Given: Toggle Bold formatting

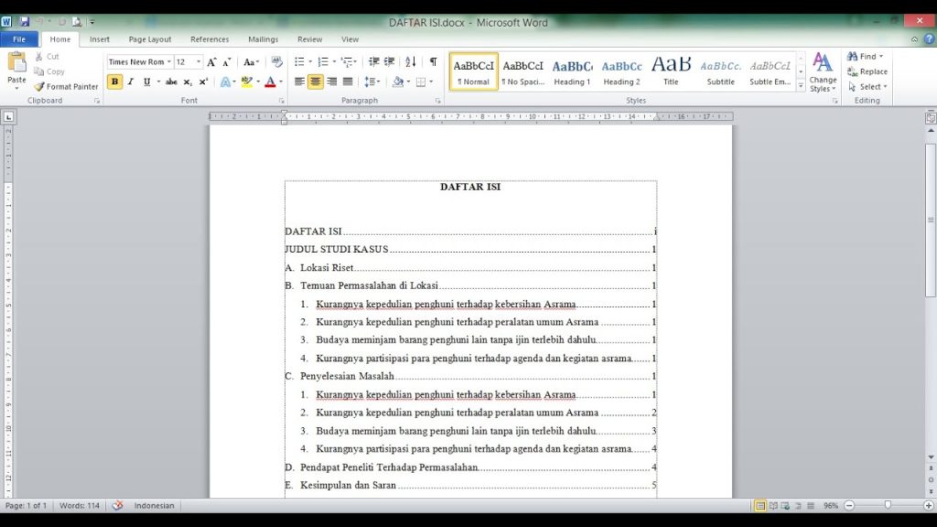Looking at the screenshot, I should tap(114, 81).
